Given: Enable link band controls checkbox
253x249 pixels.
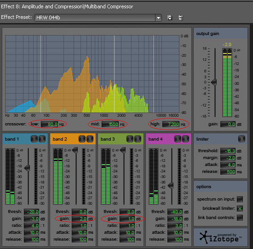Looking at the screenshot, I should coord(240,218).
